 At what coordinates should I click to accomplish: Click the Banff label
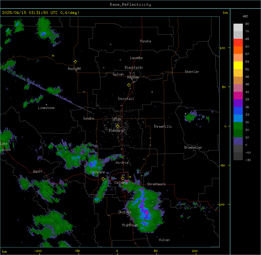coord(38,172)
